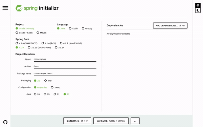Select Java version 17
203x127 pixels.
66,94
